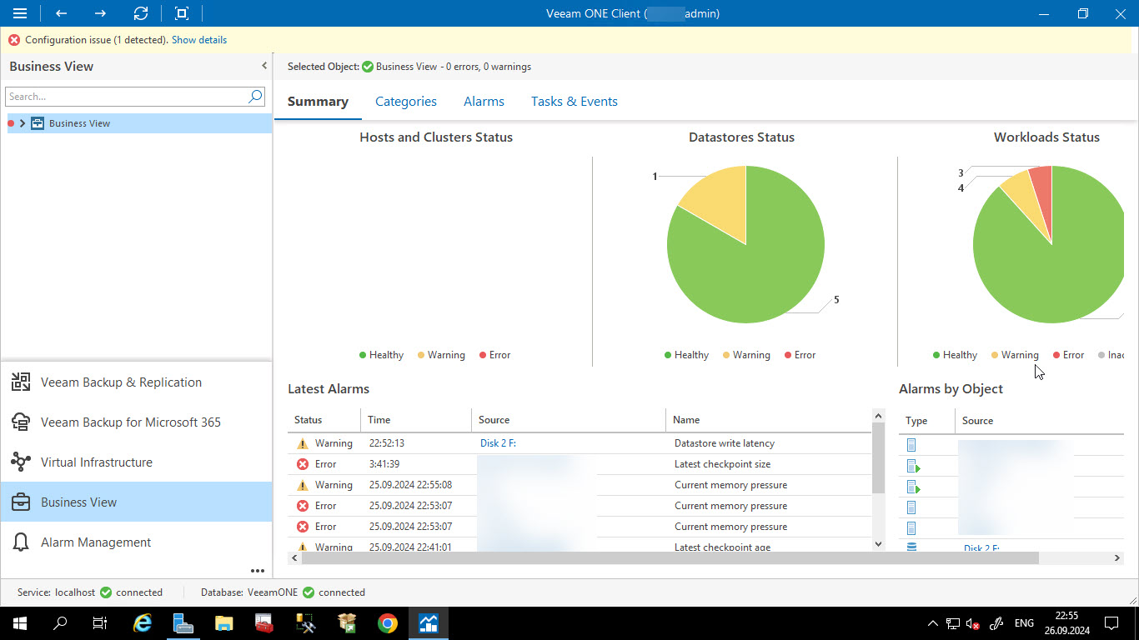
Task: Toggle Healthy legend in Datastores Status chart
Action: coord(686,355)
